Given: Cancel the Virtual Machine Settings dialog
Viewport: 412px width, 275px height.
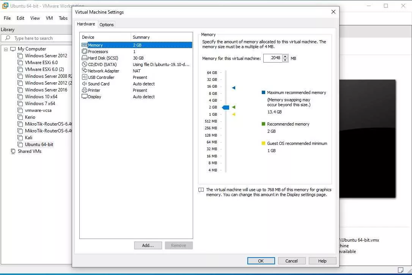Looking at the screenshot, I should 292,261.
